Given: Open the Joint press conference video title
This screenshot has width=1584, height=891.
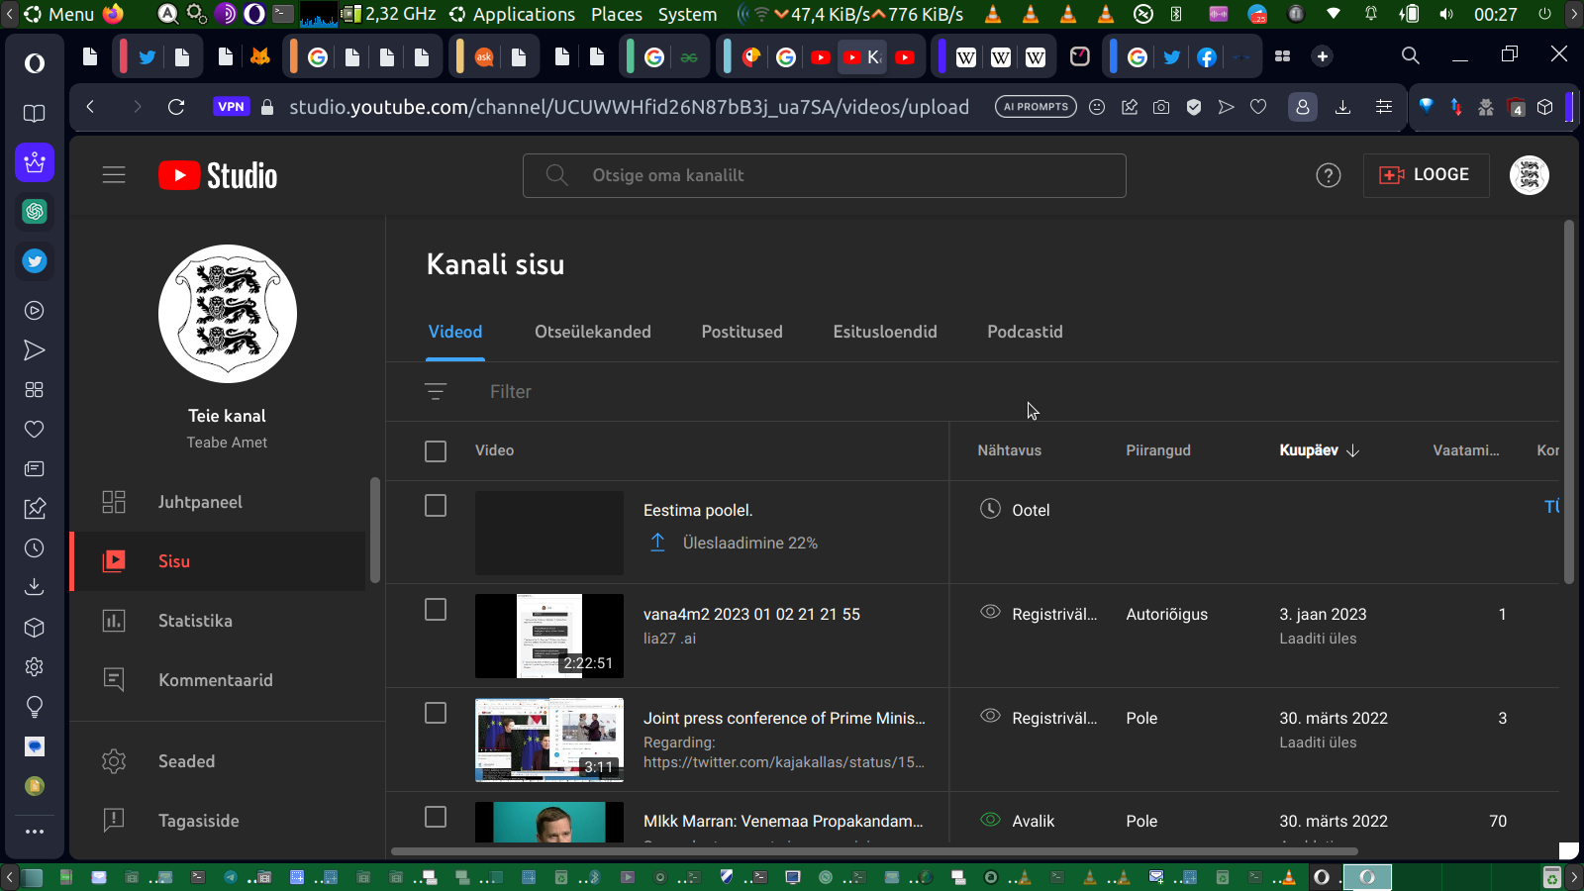Looking at the screenshot, I should (x=783, y=718).
